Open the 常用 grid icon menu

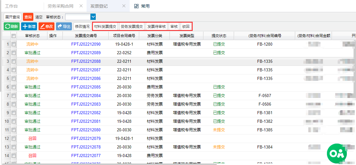click(136, 6)
